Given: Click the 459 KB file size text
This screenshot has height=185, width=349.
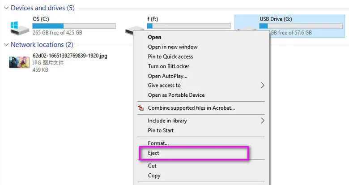Looking at the screenshot, I should [40, 70].
